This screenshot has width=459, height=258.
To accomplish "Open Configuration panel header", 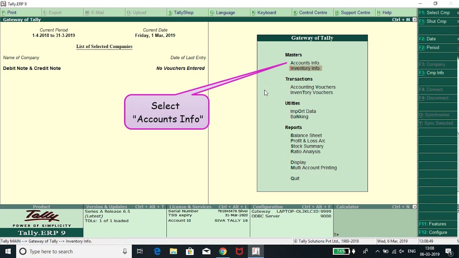I will 292,207.
